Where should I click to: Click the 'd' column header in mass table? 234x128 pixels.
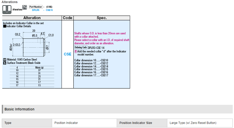(x=17, y=67)
